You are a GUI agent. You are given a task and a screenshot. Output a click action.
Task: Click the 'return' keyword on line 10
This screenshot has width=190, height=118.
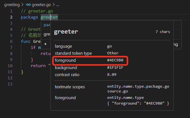38,66
